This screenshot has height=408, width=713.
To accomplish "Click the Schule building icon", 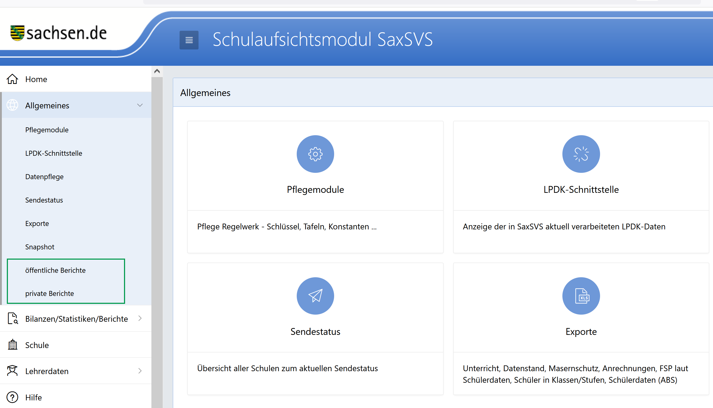I will tap(12, 345).
